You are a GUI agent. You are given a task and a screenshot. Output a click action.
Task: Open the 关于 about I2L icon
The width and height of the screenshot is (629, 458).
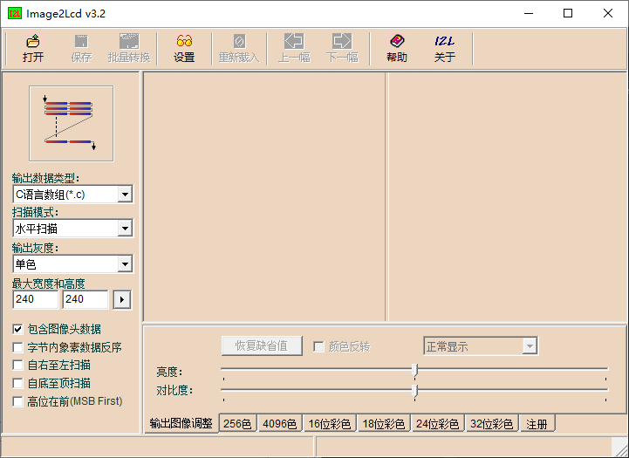pos(444,49)
